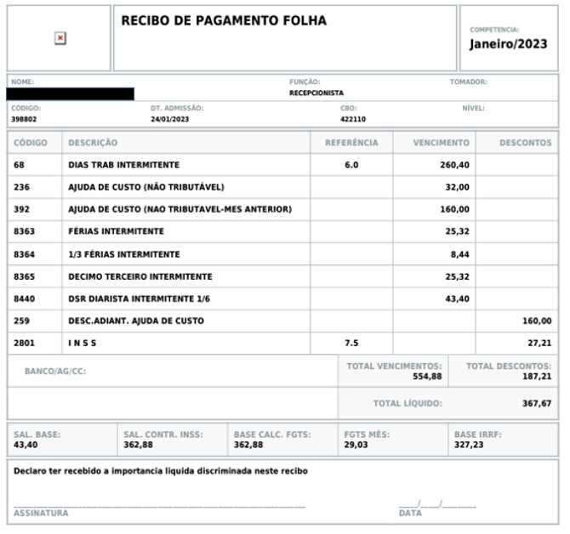
Task: Select DESC.ADIANT. AJUDA DE CUSTO description
Action: click(x=136, y=321)
